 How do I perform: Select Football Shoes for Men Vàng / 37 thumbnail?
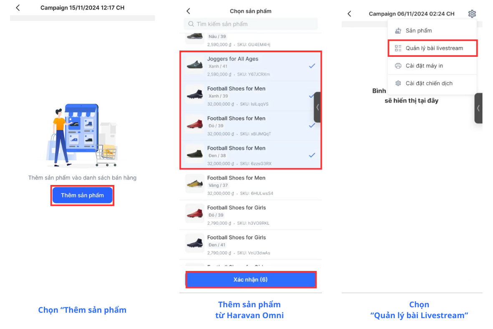[195, 183]
